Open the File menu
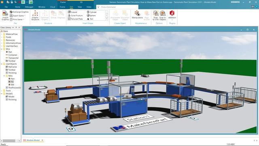 tap(6, 7)
